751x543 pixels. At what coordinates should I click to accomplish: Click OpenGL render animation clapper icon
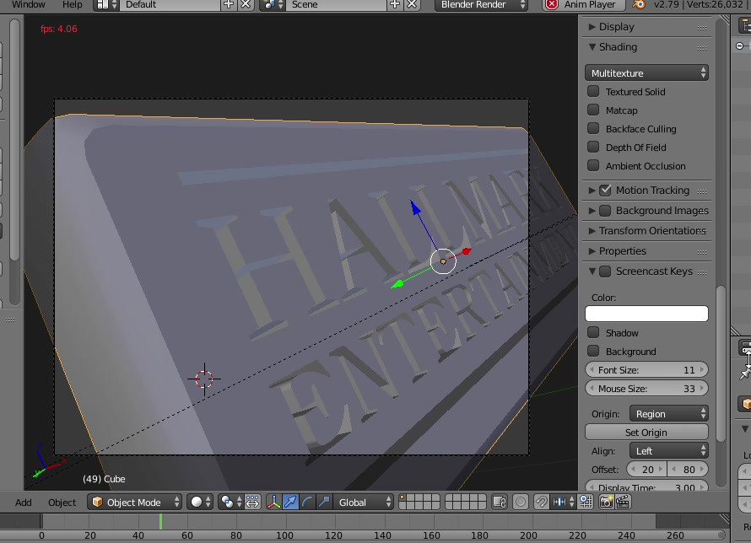point(623,502)
